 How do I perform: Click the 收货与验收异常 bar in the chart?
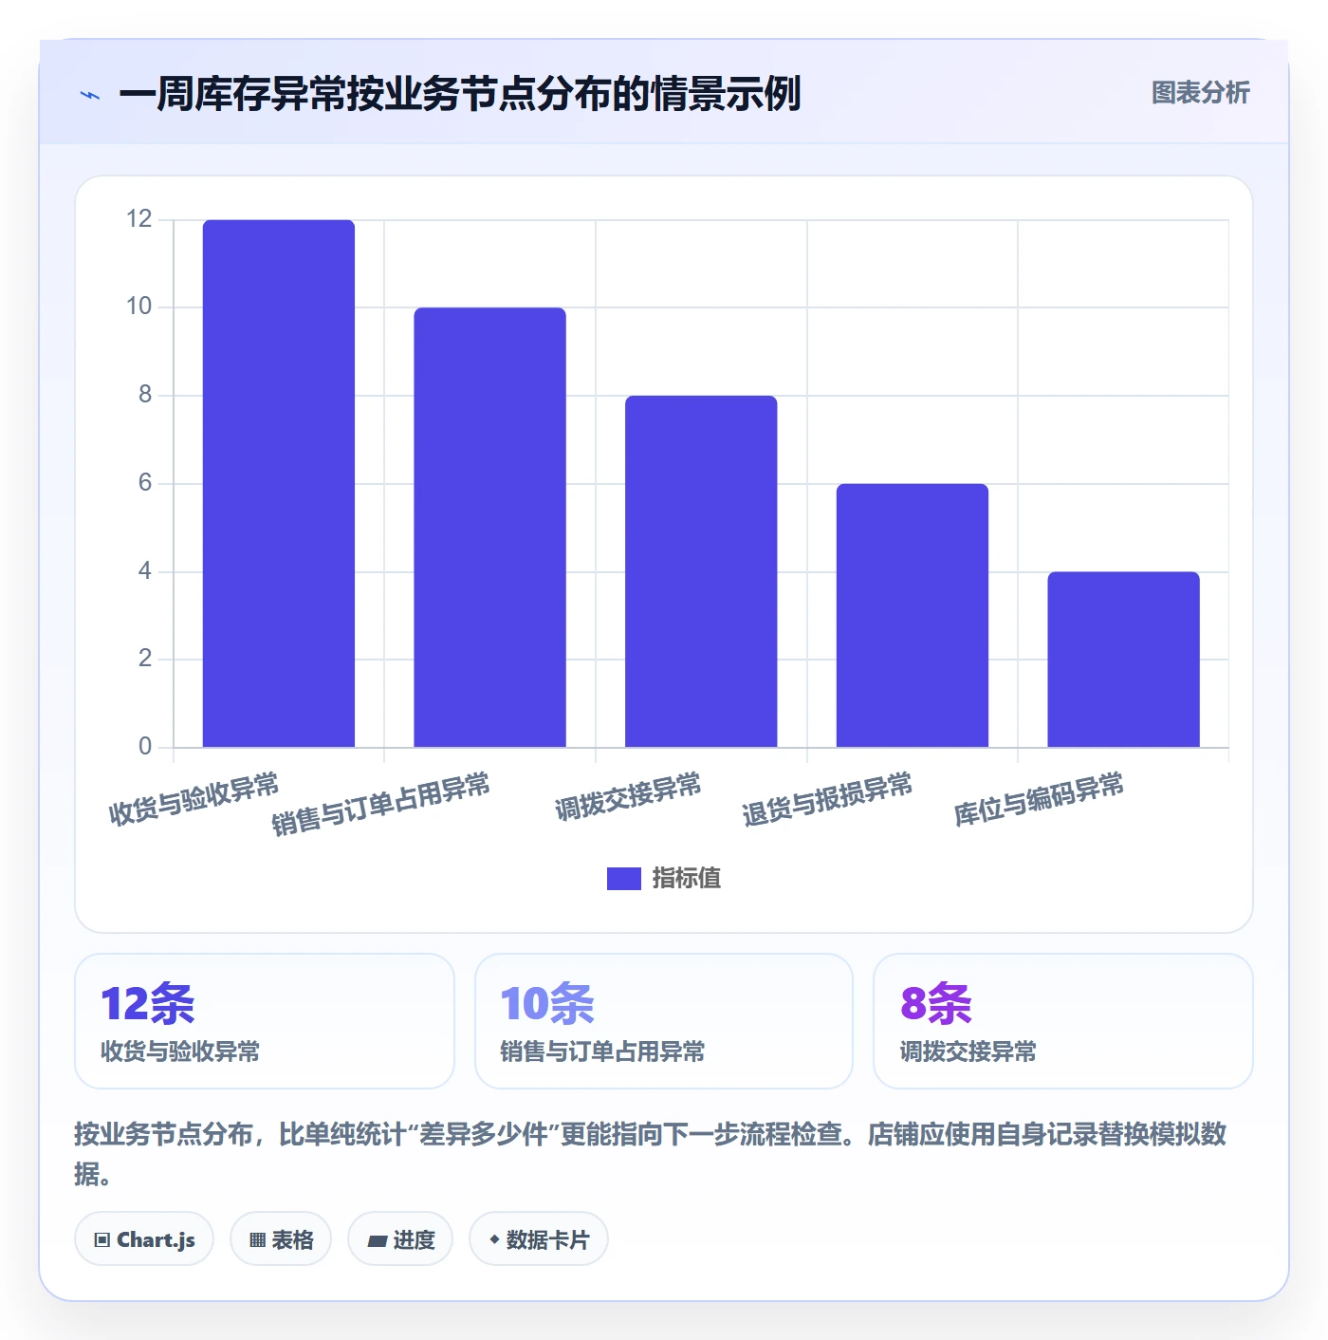click(x=279, y=483)
